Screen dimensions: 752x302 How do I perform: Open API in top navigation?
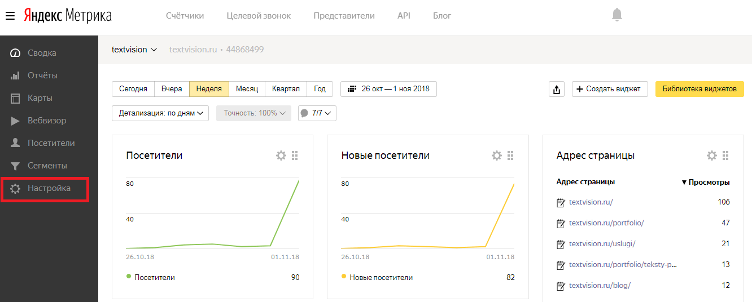coord(404,16)
